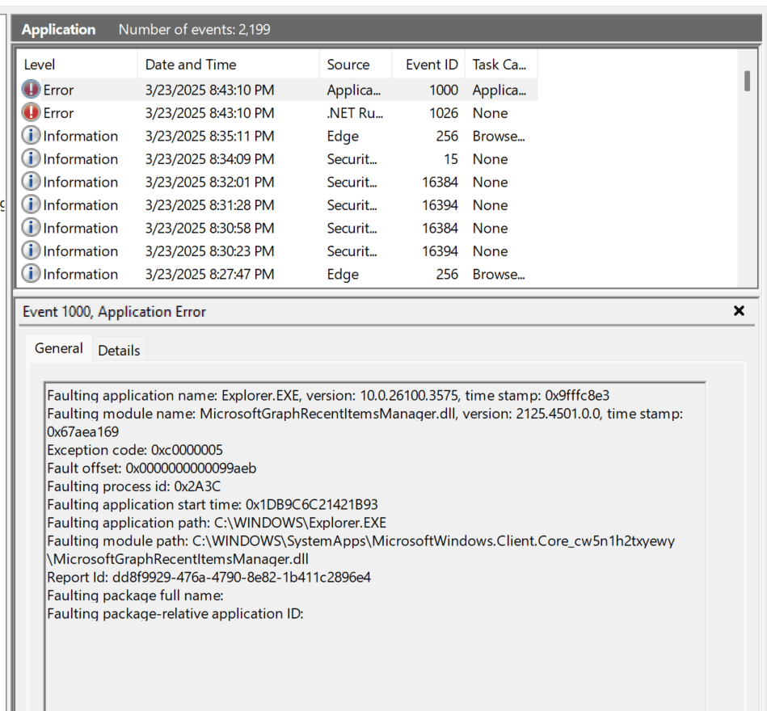Viewport: 767px width, 711px height.
Task: Click Applica... task category cell
Action: coord(499,90)
